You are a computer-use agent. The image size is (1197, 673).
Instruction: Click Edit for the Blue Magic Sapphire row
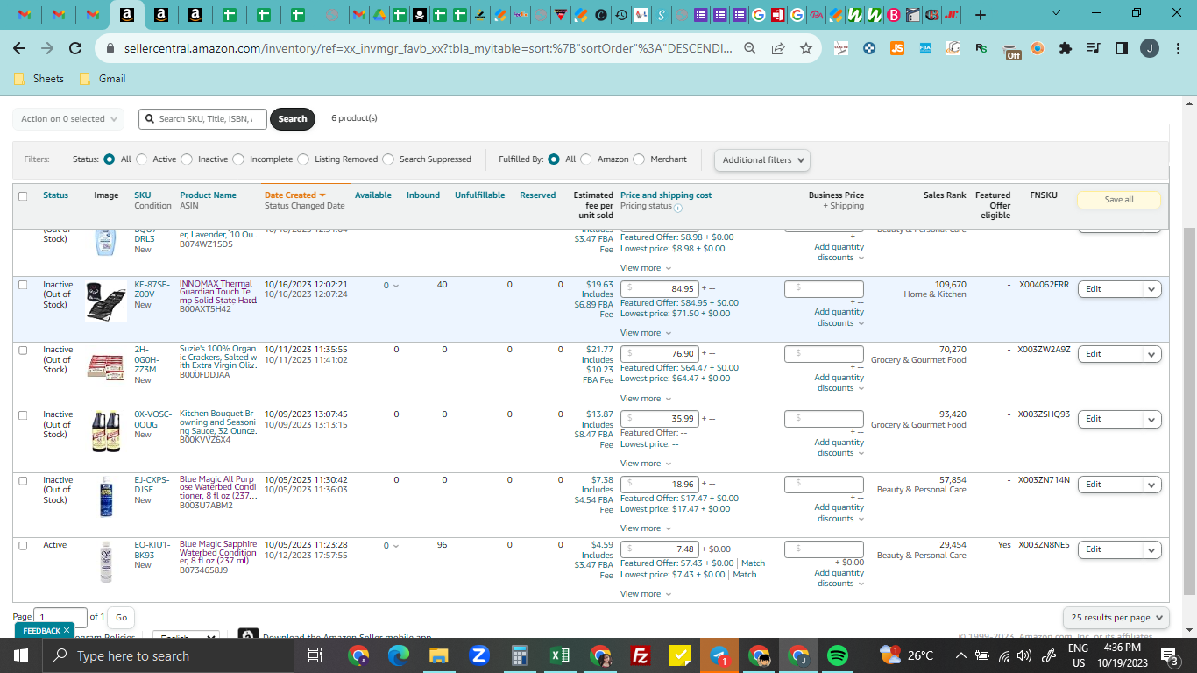click(x=1111, y=549)
